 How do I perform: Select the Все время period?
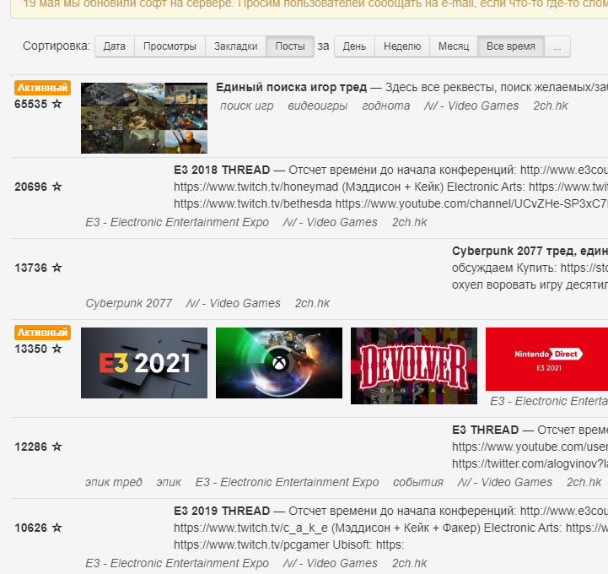point(511,46)
